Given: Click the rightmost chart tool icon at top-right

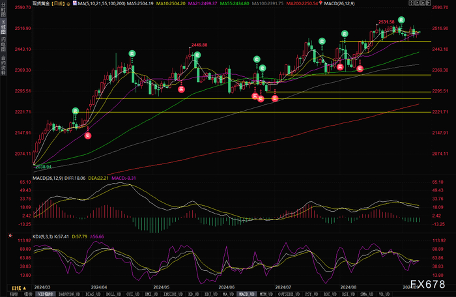Looking at the screenshot, I should click(x=429, y=3).
